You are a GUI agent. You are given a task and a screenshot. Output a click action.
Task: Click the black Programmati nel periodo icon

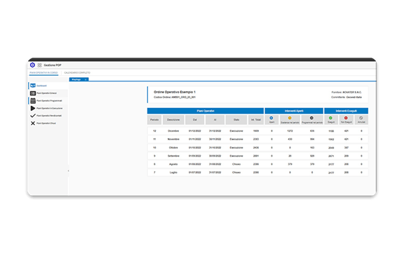pyautogui.click(x=311, y=118)
